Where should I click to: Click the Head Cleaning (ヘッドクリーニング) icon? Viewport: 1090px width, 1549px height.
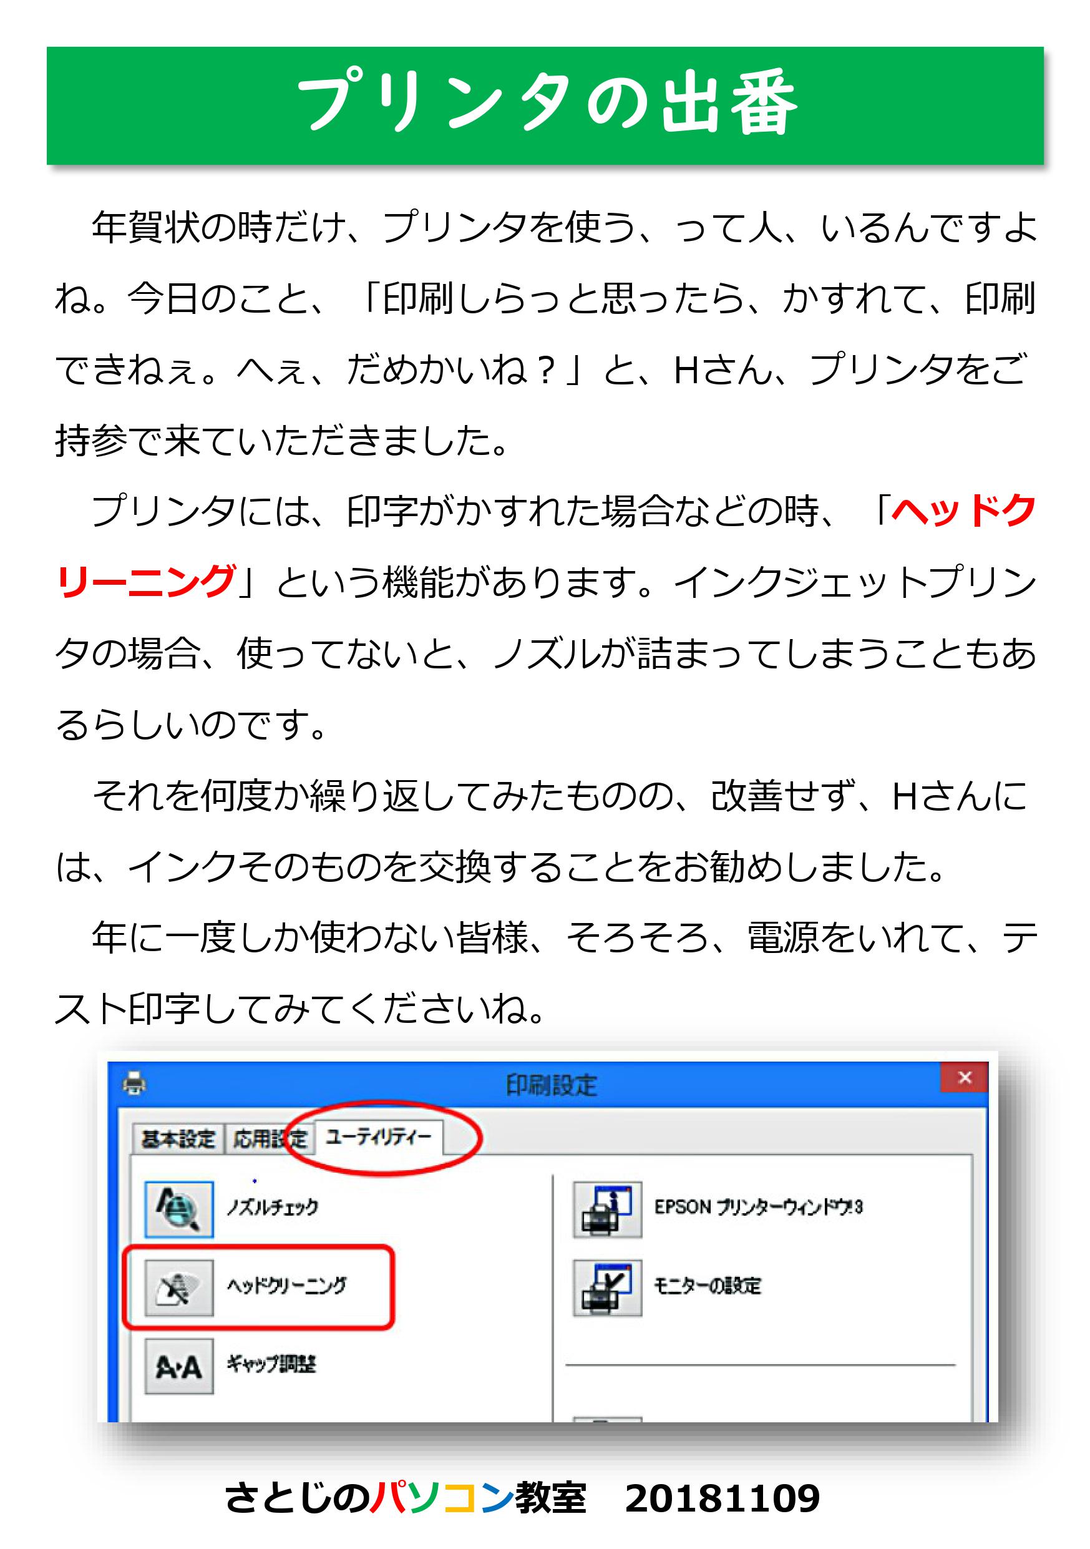pyautogui.click(x=178, y=1288)
